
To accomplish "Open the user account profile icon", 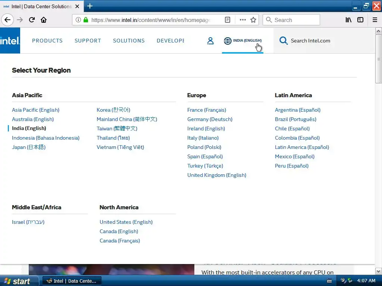I will coord(210,41).
